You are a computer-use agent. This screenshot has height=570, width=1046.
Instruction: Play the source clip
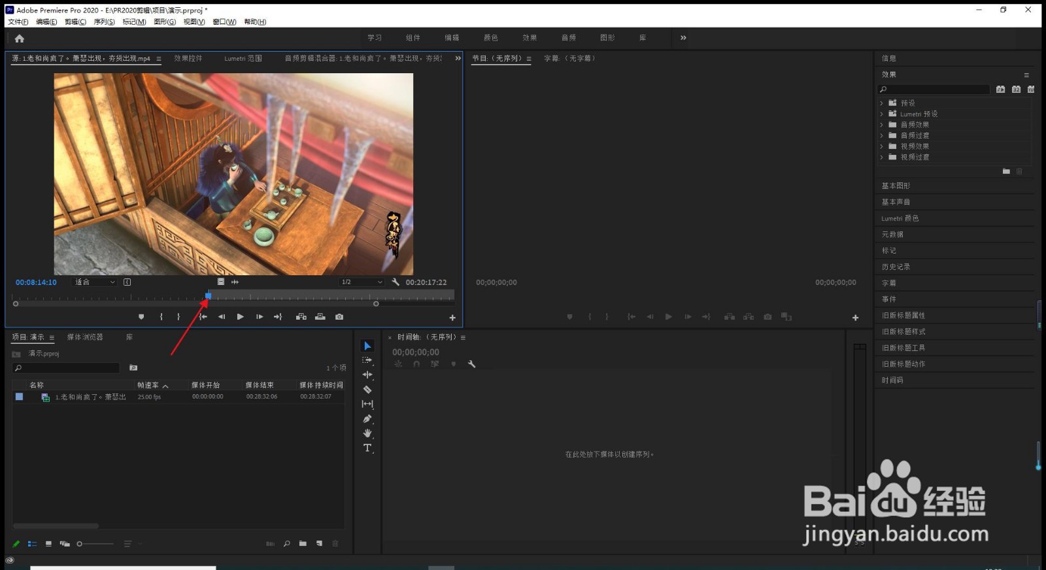[x=240, y=317]
